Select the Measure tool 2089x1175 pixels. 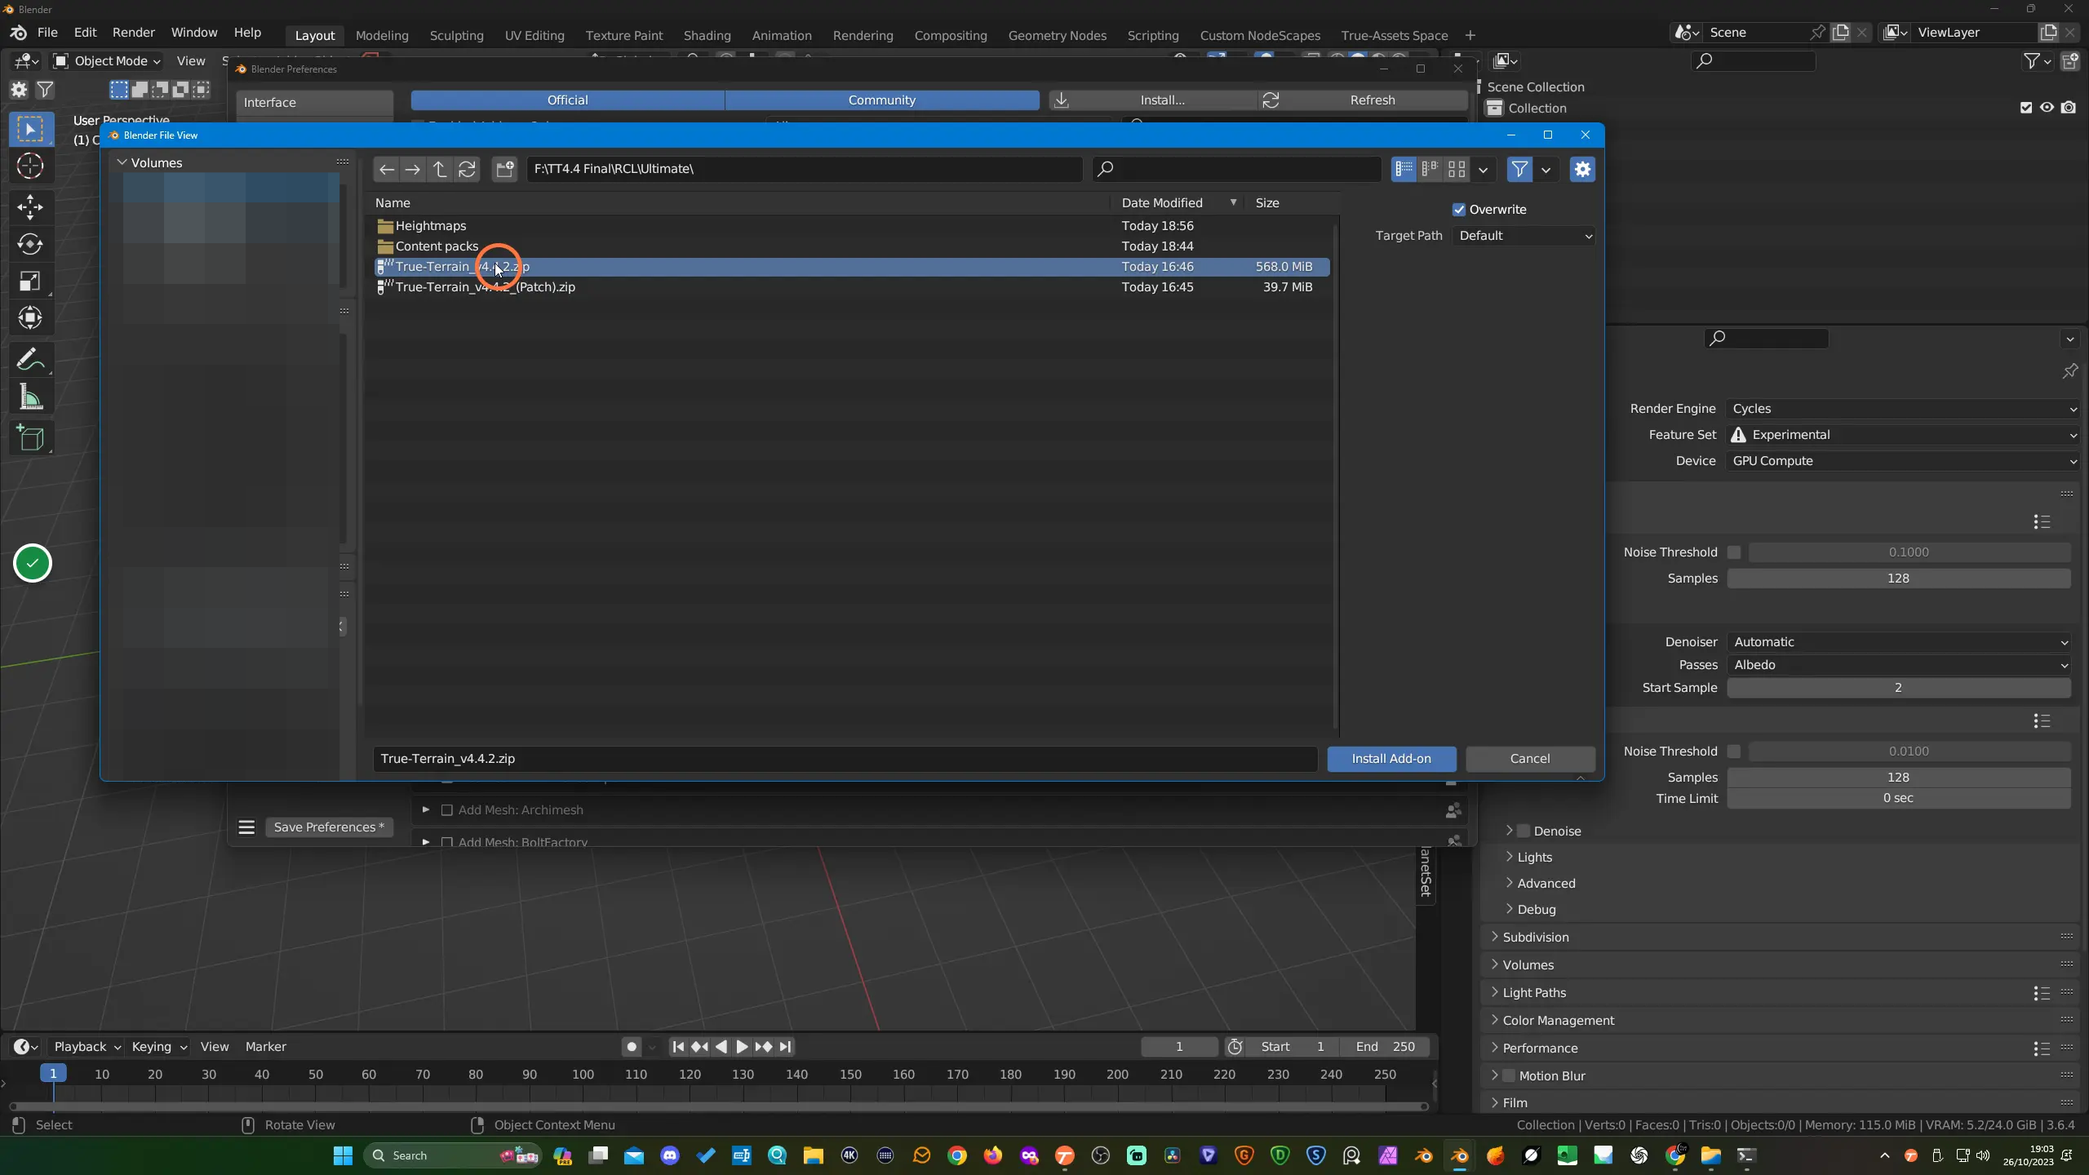click(x=30, y=397)
